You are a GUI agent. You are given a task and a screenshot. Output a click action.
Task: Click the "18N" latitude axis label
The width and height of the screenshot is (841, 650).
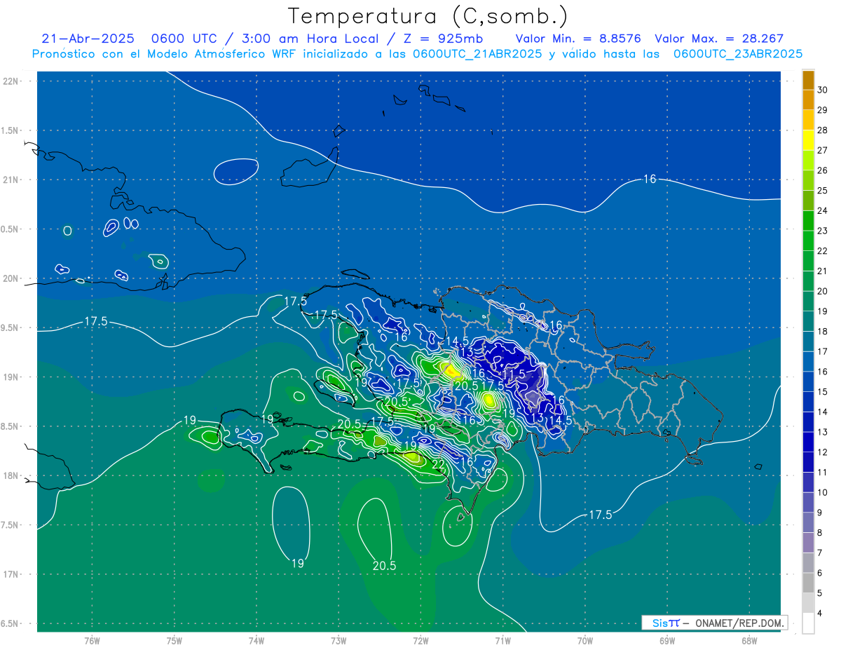coord(11,475)
